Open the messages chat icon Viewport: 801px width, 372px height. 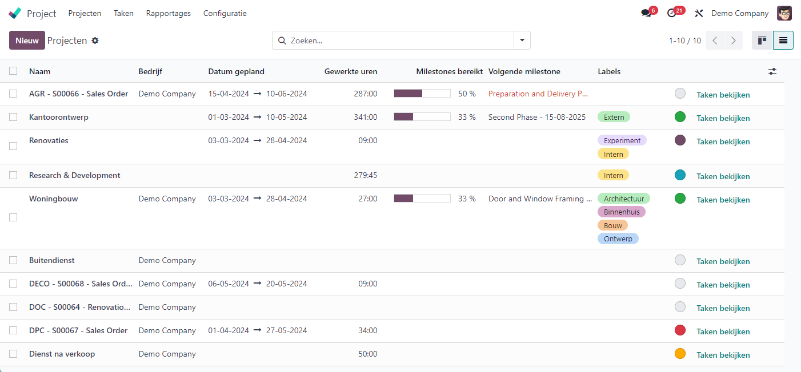[646, 13]
